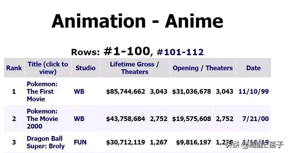Open Dragon Ball Super: Broly link
288x153 pixels.
(46, 142)
